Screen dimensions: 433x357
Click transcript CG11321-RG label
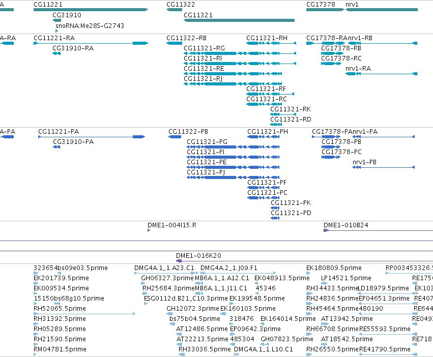coord(205,48)
